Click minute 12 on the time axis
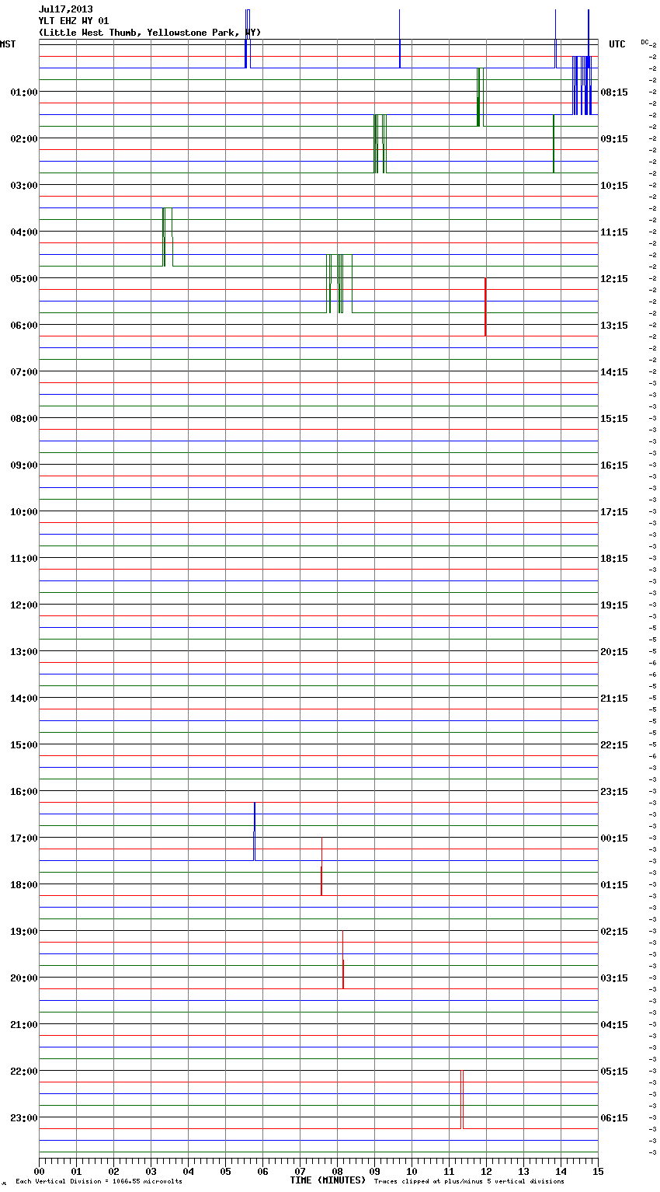Image resolution: width=660 pixels, height=1192 pixels. click(486, 1171)
